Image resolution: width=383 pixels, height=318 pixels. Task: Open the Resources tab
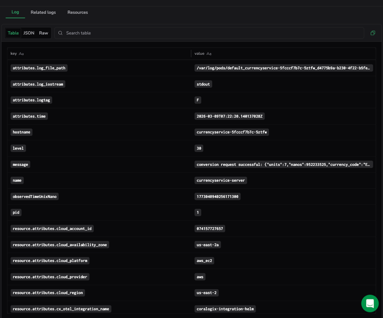pos(77,12)
